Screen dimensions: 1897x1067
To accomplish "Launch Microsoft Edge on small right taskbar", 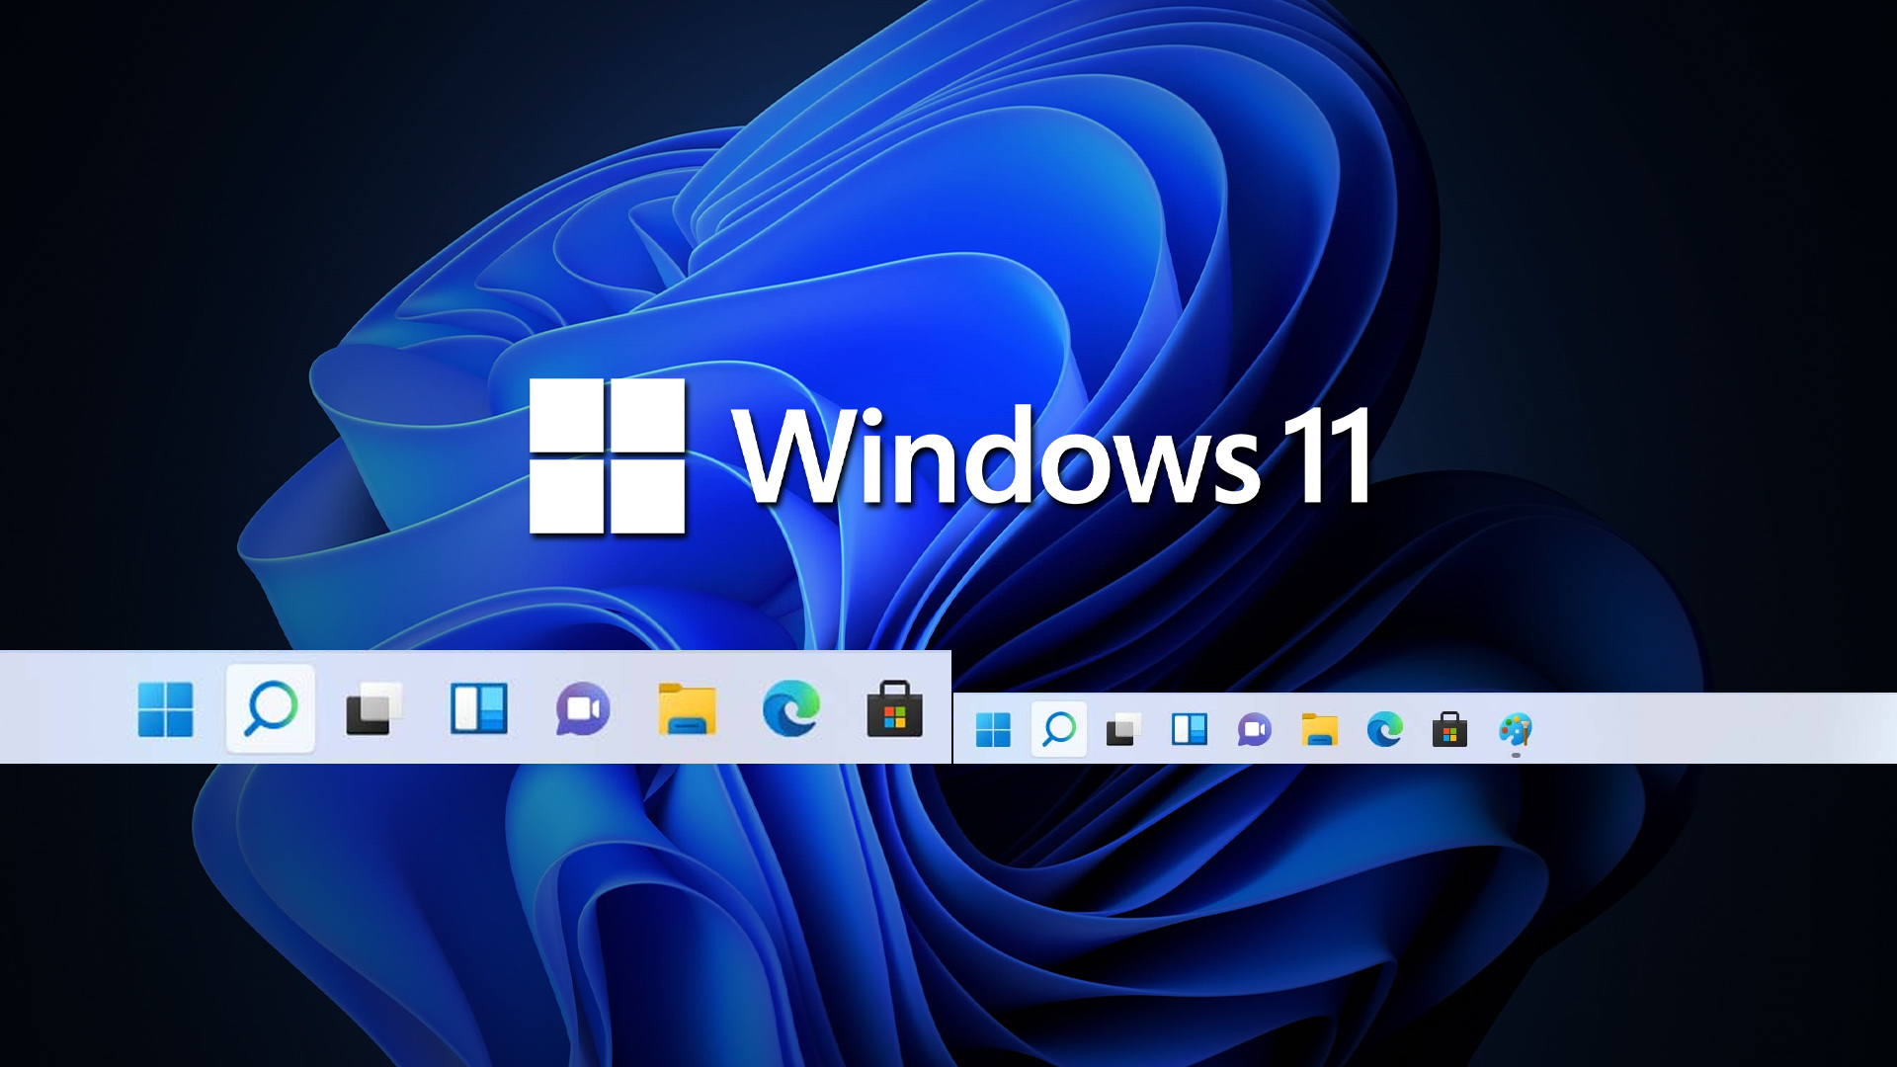I will click(x=1385, y=730).
